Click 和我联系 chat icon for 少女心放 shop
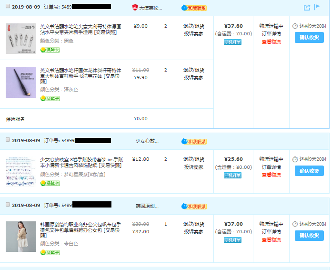The height and width of the screenshot is (270, 331). [x=194, y=141]
